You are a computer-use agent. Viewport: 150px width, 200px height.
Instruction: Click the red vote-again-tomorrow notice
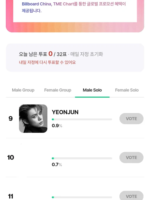pyautogui.click(x=47, y=62)
